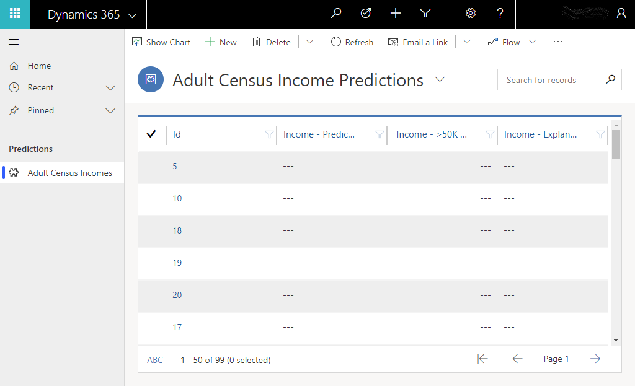
Task: Open the app launcher waffle icon
Action: coord(15,14)
